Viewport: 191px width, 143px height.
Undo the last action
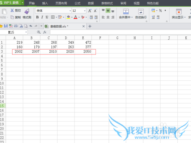(31, 26)
